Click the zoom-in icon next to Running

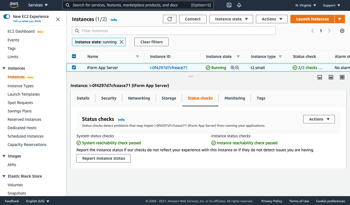pyautogui.click(x=232, y=68)
